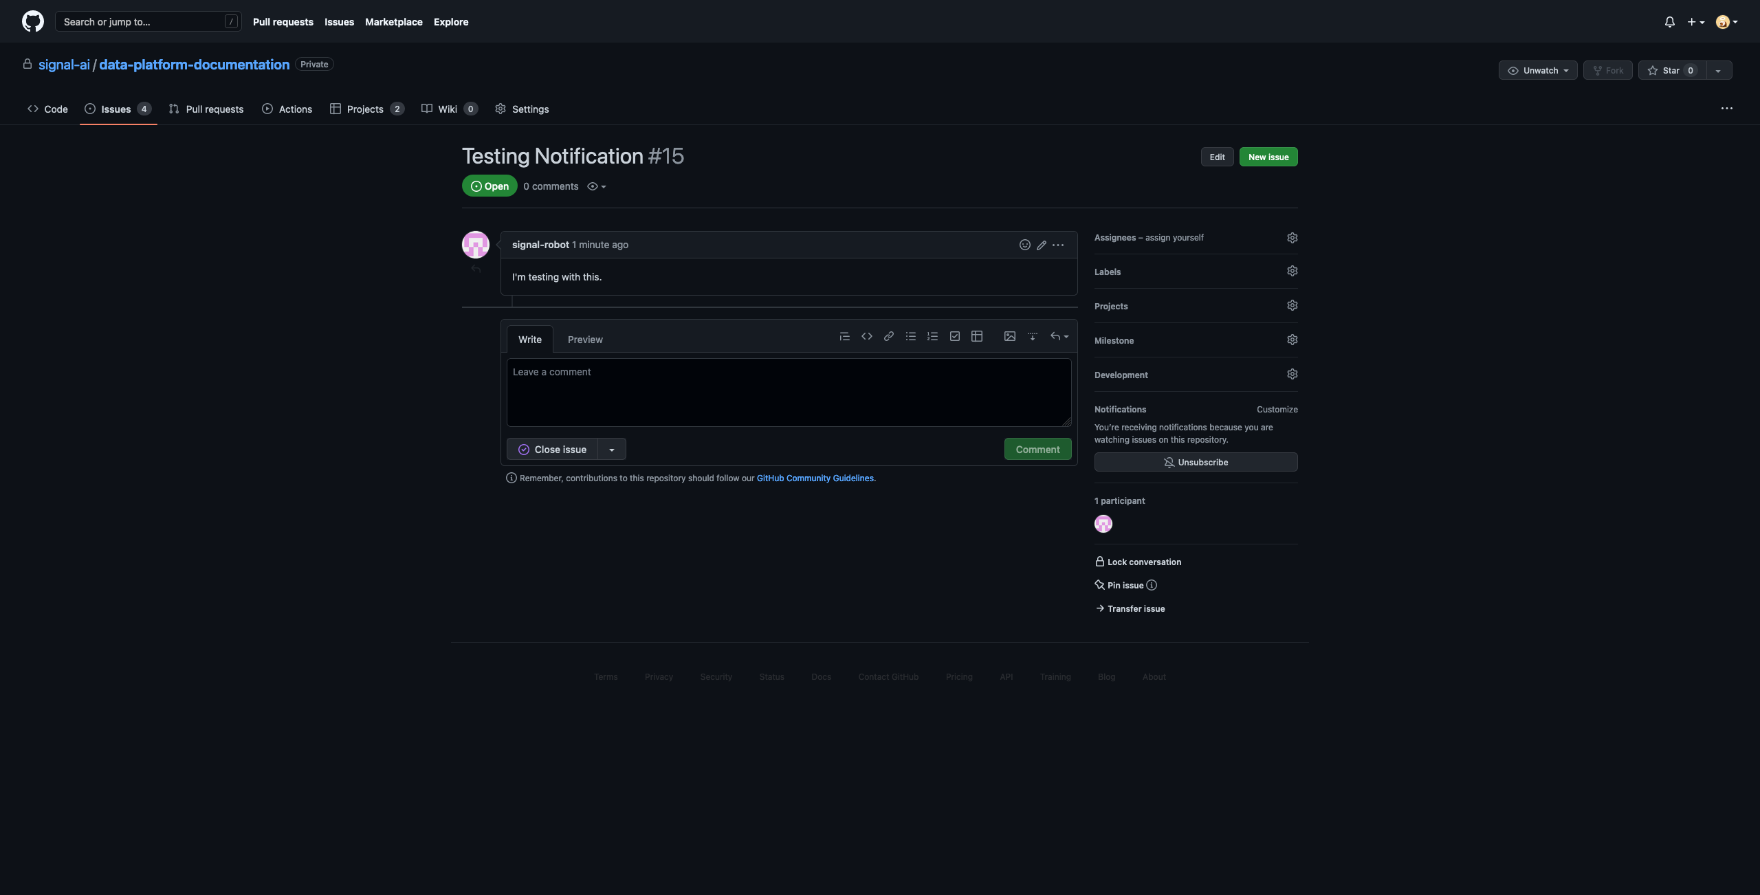Click participant avatar in sidebar
The width and height of the screenshot is (1760, 895).
[1103, 524]
